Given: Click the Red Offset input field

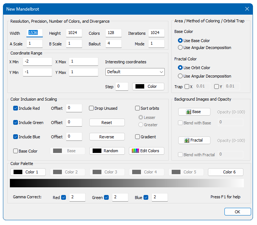Looking at the screenshot, I should 74,108.
